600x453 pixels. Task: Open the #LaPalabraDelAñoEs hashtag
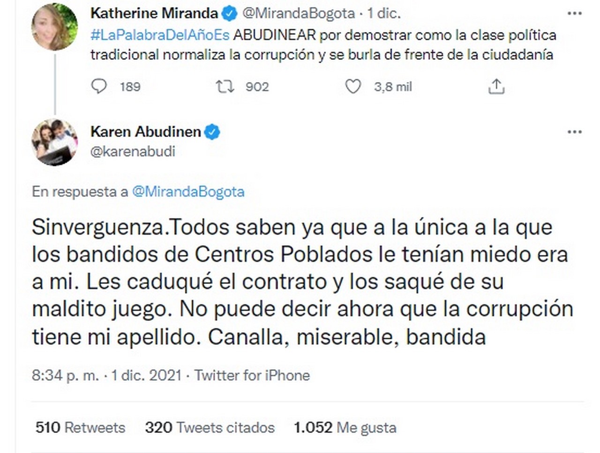[x=160, y=35]
